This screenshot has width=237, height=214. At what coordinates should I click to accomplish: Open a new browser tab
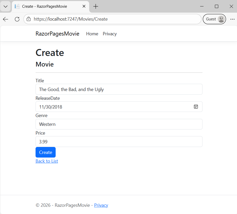click(96, 6)
